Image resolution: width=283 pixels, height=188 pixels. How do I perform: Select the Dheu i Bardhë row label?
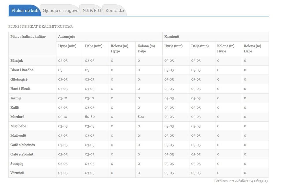pos(22,70)
